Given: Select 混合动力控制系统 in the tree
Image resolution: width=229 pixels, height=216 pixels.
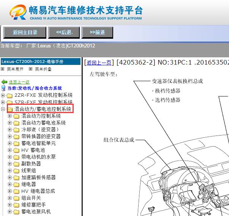Looking at the screenshot, I should (x=41, y=116).
